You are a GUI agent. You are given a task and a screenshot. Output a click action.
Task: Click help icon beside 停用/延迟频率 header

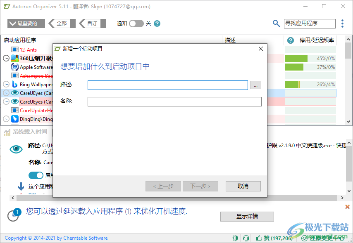coord(291,40)
